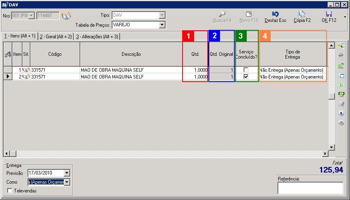350x200 pixels.
Task: Click the row selector arrow for item 2
Action: pyautogui.click(x=8, y=76)
